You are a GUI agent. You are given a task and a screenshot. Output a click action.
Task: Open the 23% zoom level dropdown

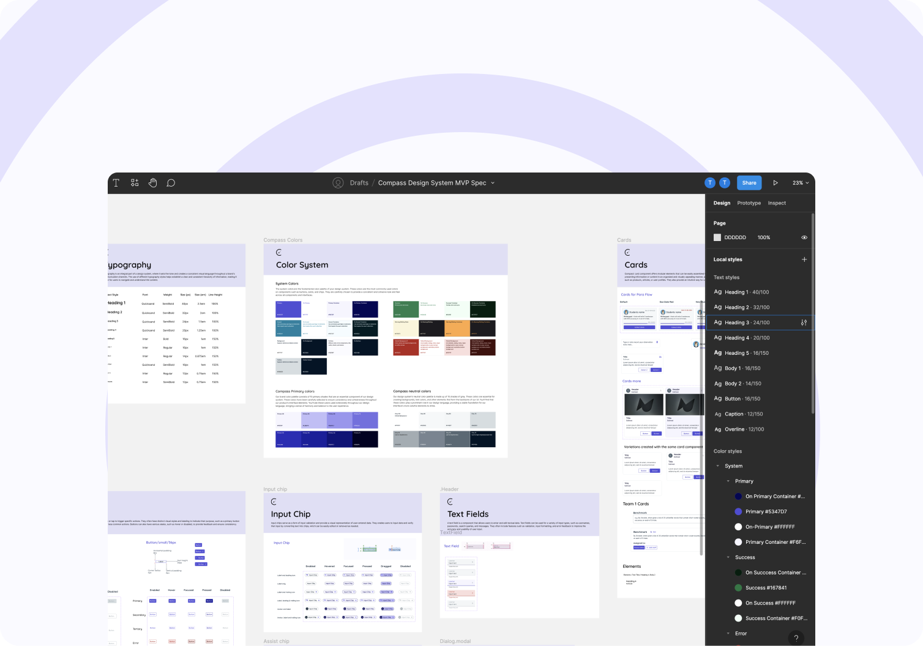pyautogui.click(x=801, y=183)
